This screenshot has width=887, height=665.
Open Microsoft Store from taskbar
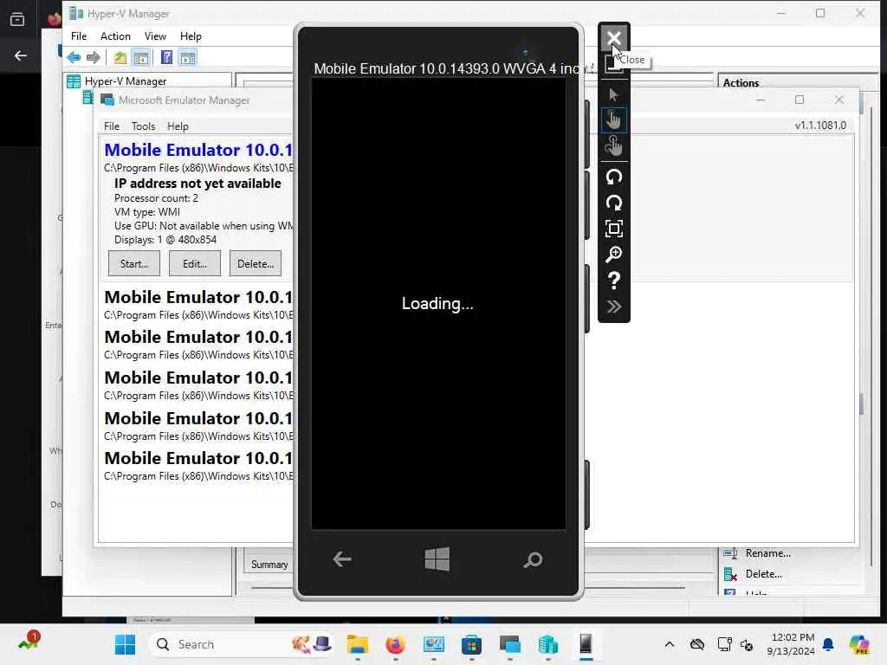[x=471, y=644]
